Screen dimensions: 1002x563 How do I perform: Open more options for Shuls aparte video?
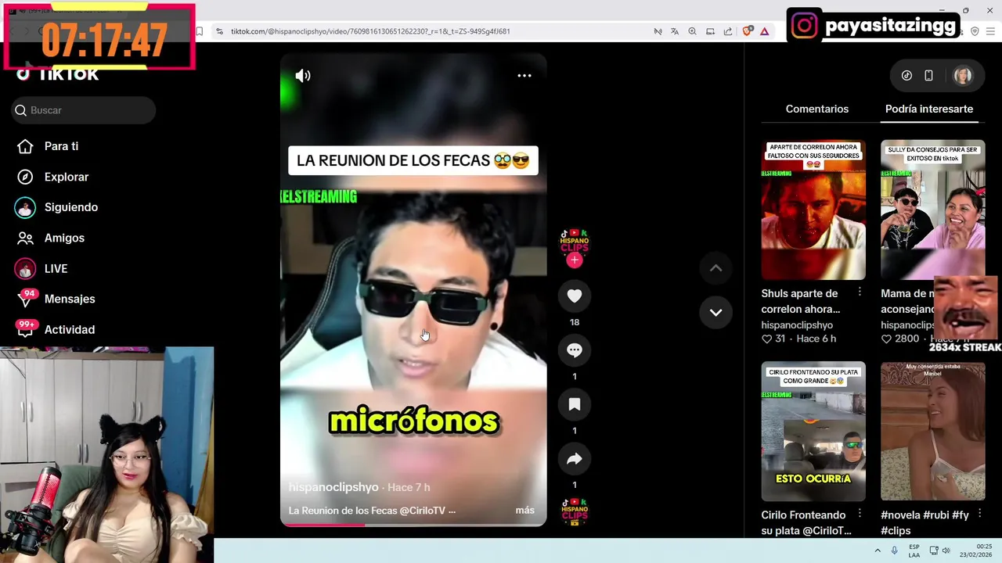click(860, 292)
